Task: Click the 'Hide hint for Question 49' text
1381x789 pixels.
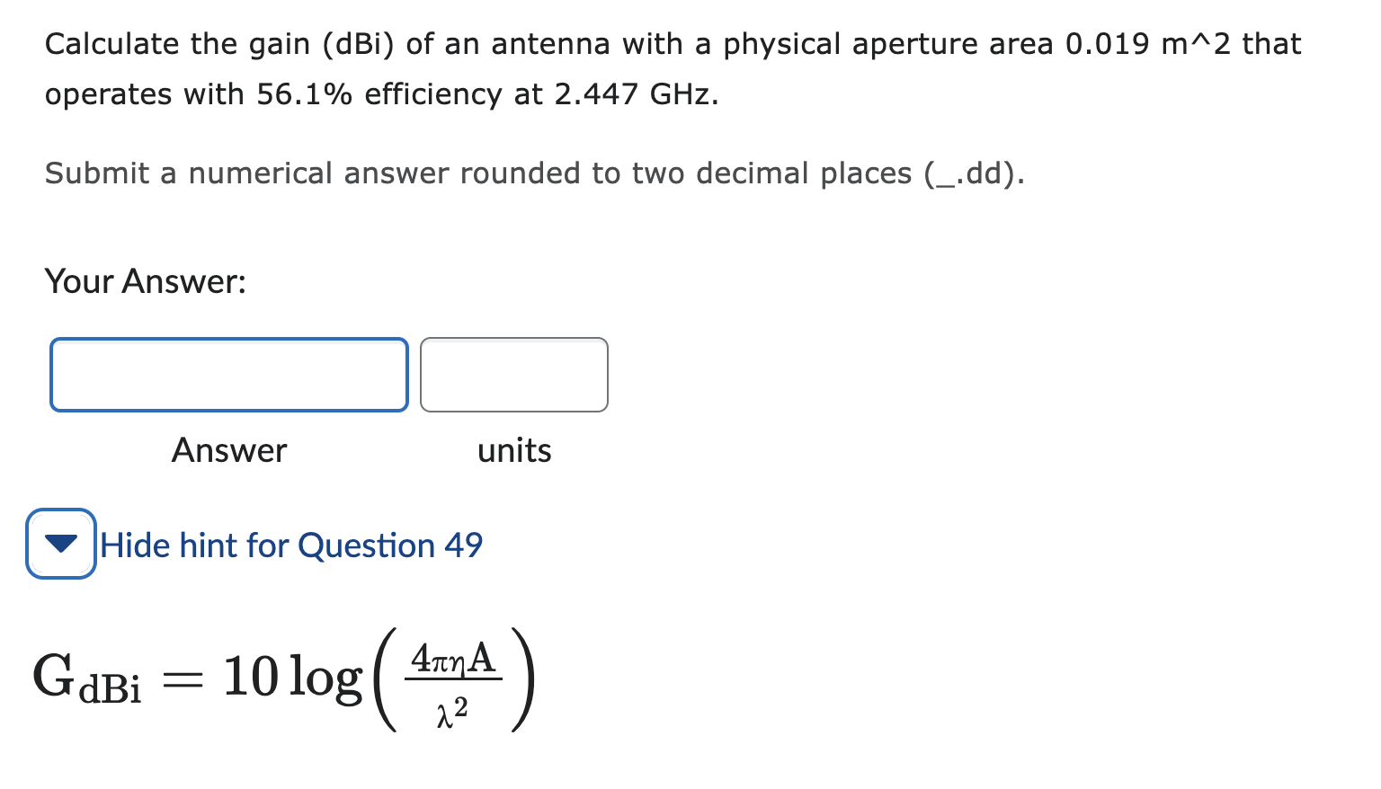Action: 291,545
